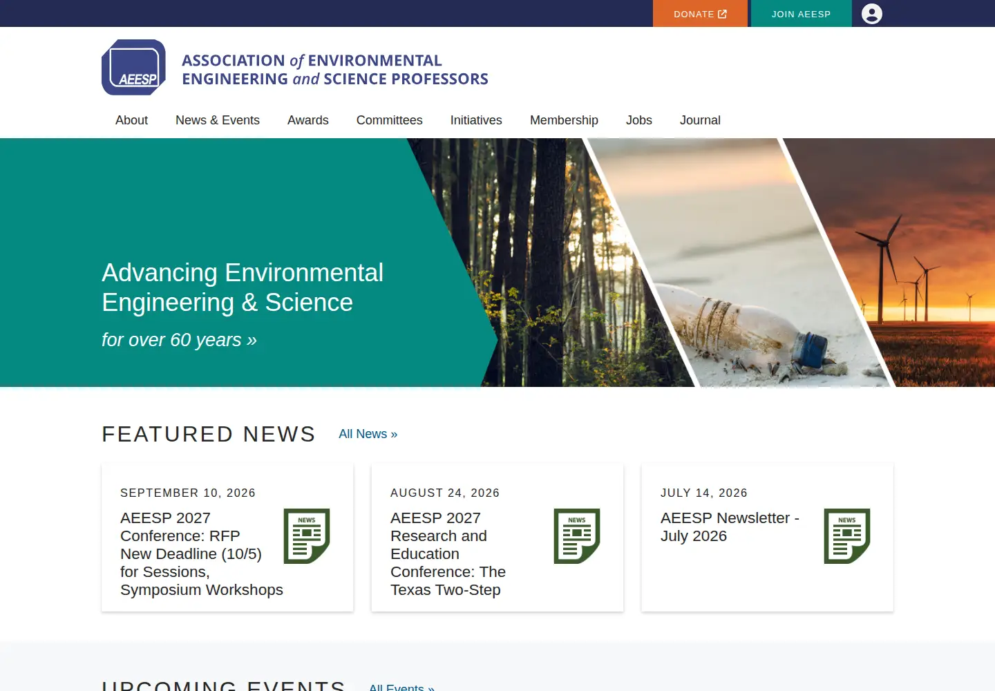The image size is (995, 691).
Task: Open the News & Events menu
Action: tap(218, 120)
